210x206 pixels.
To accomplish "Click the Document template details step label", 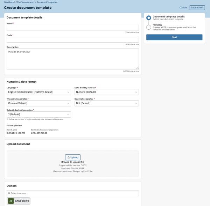I will point(169,16).
